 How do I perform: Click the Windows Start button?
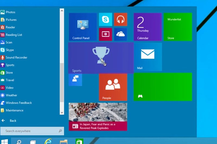(4, 141)
